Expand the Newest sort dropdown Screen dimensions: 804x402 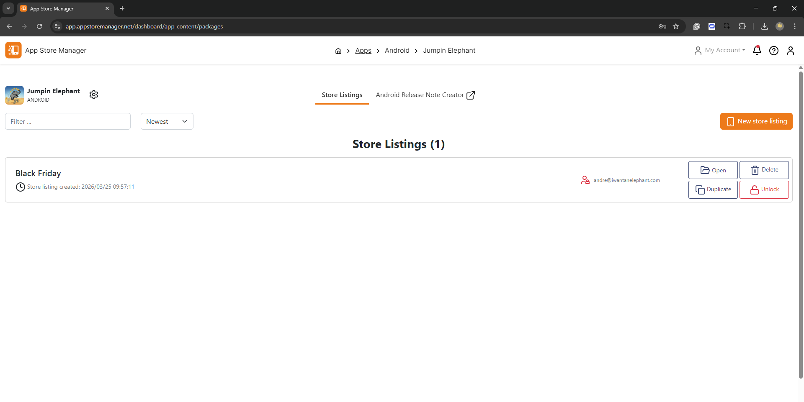(x=167, y=121)
